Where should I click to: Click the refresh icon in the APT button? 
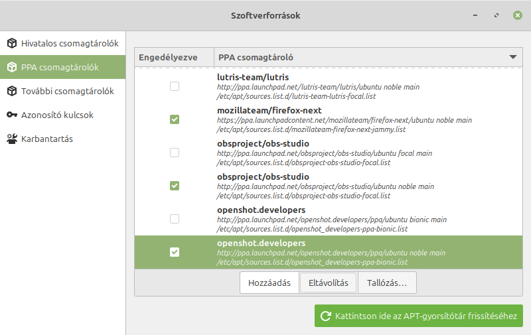coord(326,316)
